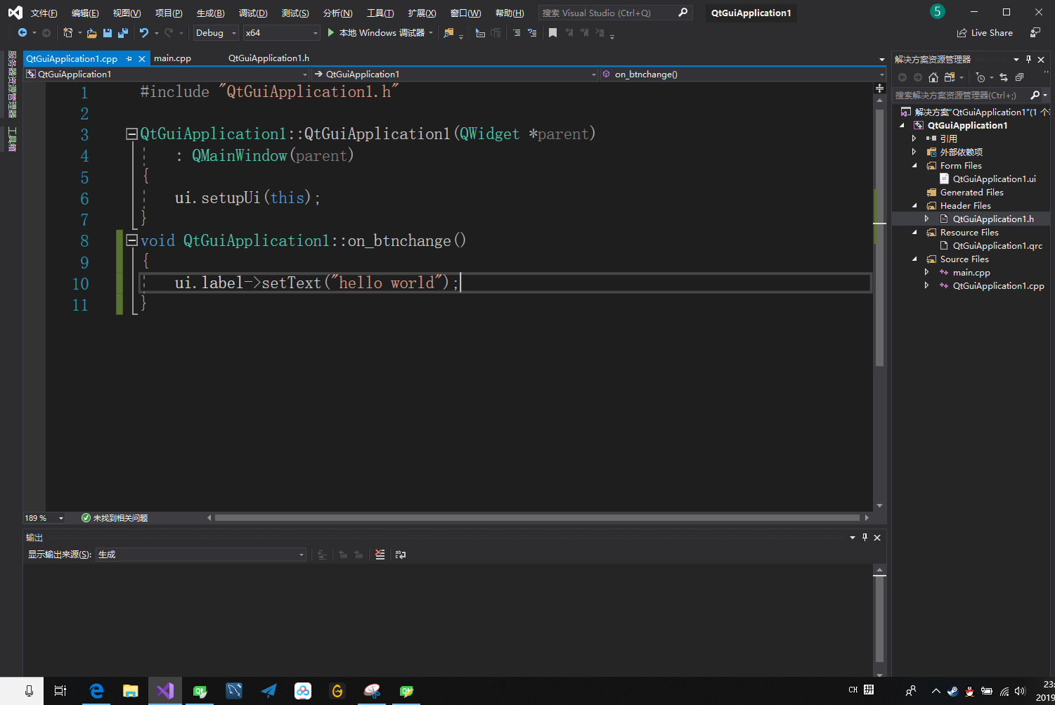
Task: Click the bookmark icon in the toolbar
Action: pyautogui.click(x=552, y=33)
